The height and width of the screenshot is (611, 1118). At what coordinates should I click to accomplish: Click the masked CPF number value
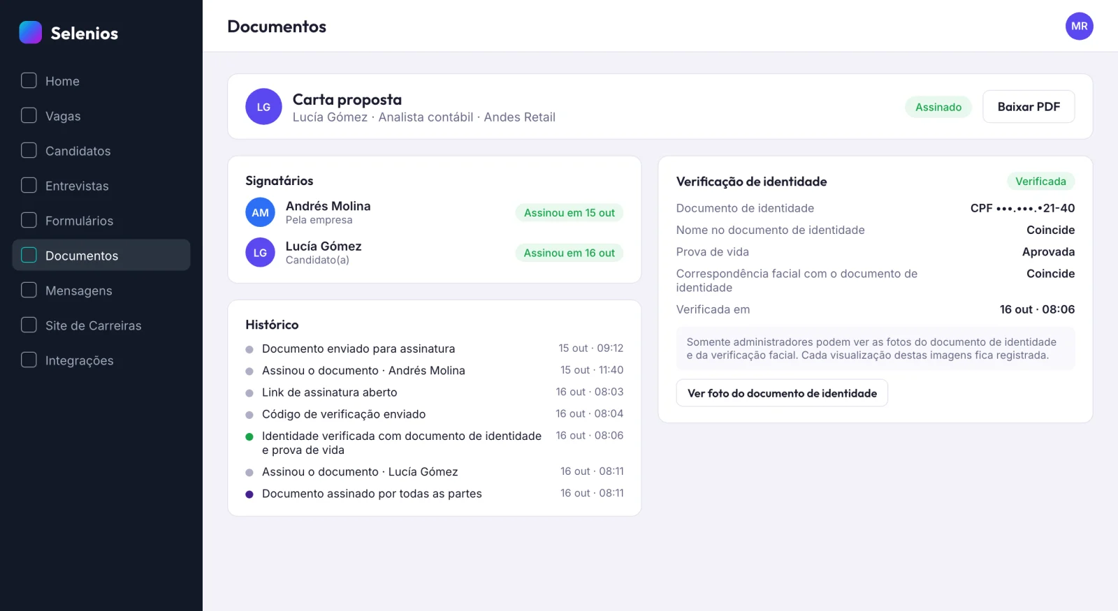[1022, 208]
